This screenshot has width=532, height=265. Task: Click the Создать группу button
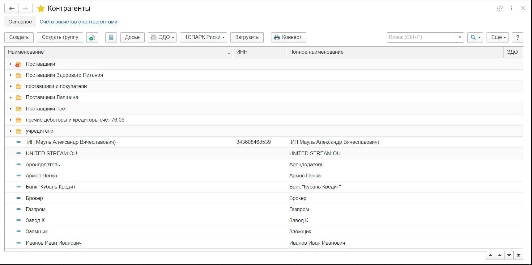pos(60,37)
